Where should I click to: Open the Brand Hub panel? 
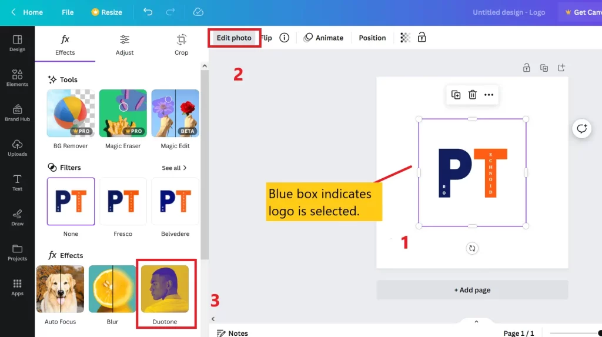tap(17, 113)
